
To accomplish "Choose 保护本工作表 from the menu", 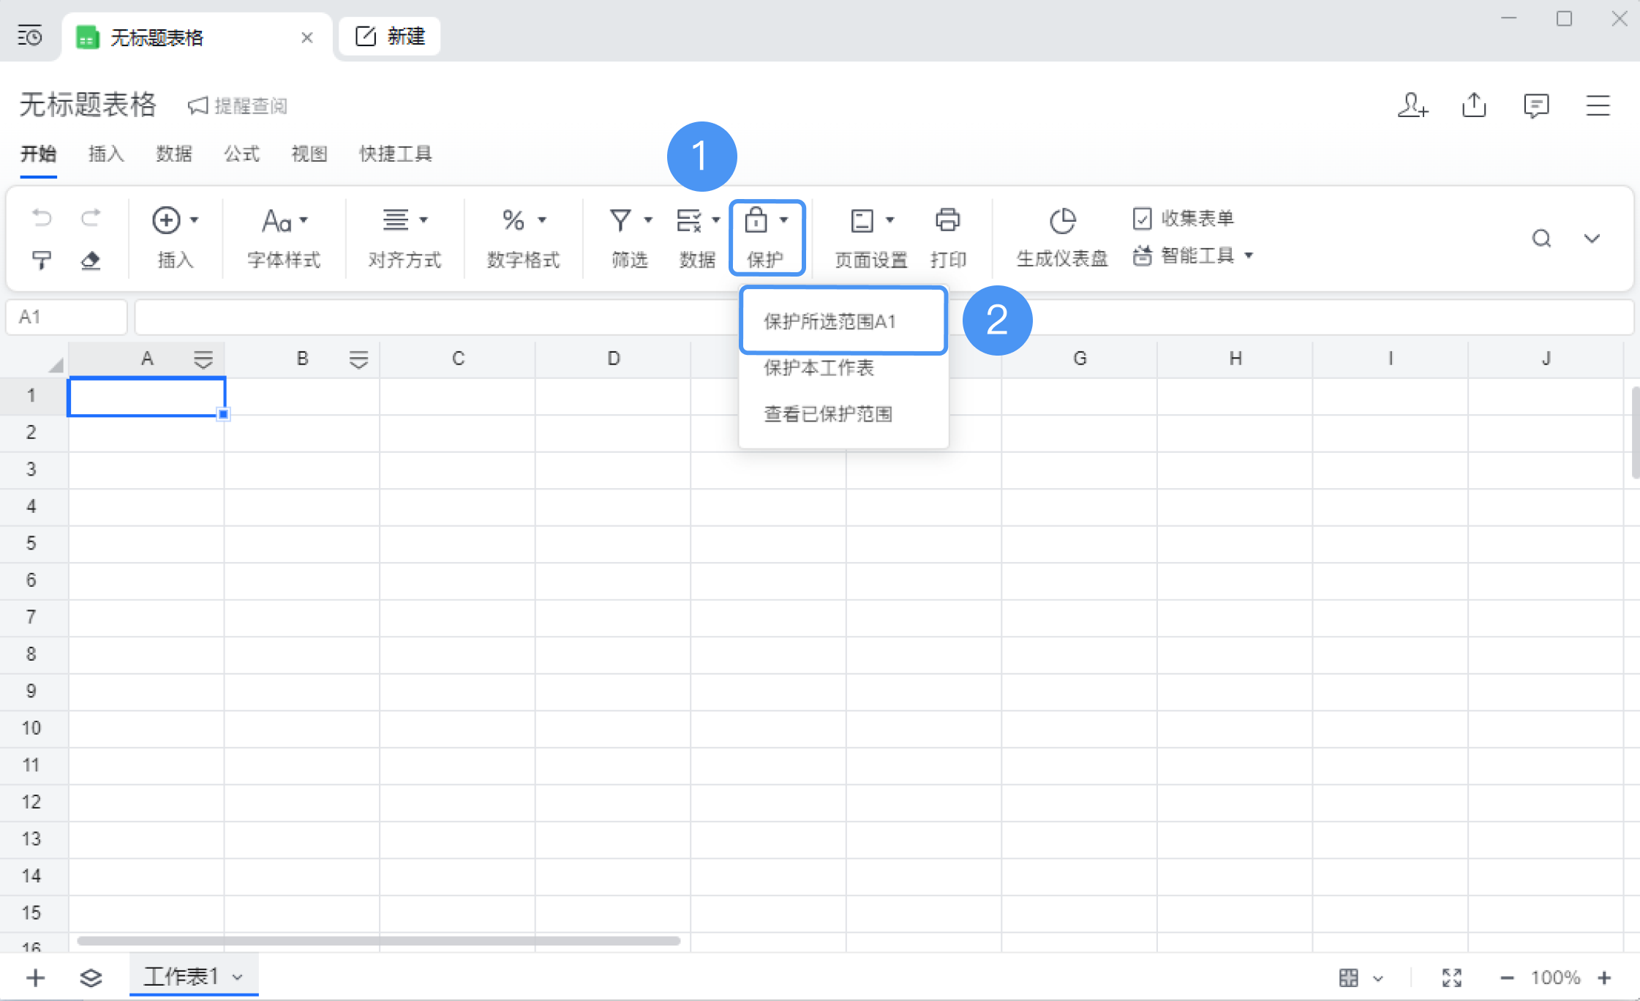I will [x=818, y=368].
